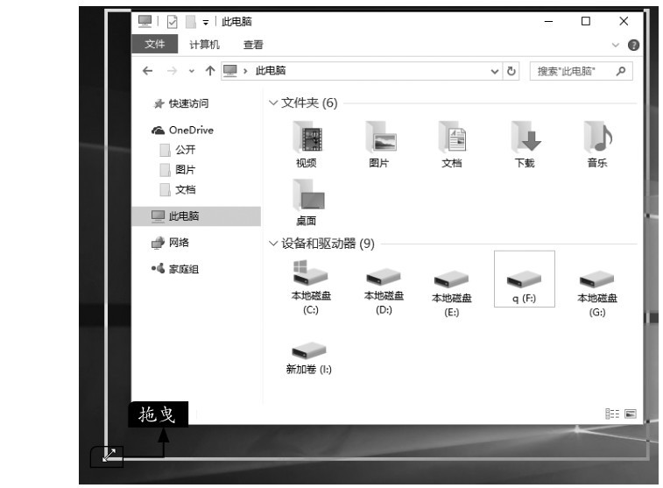Open the 图片 folder in main pane

click(379, 145)
